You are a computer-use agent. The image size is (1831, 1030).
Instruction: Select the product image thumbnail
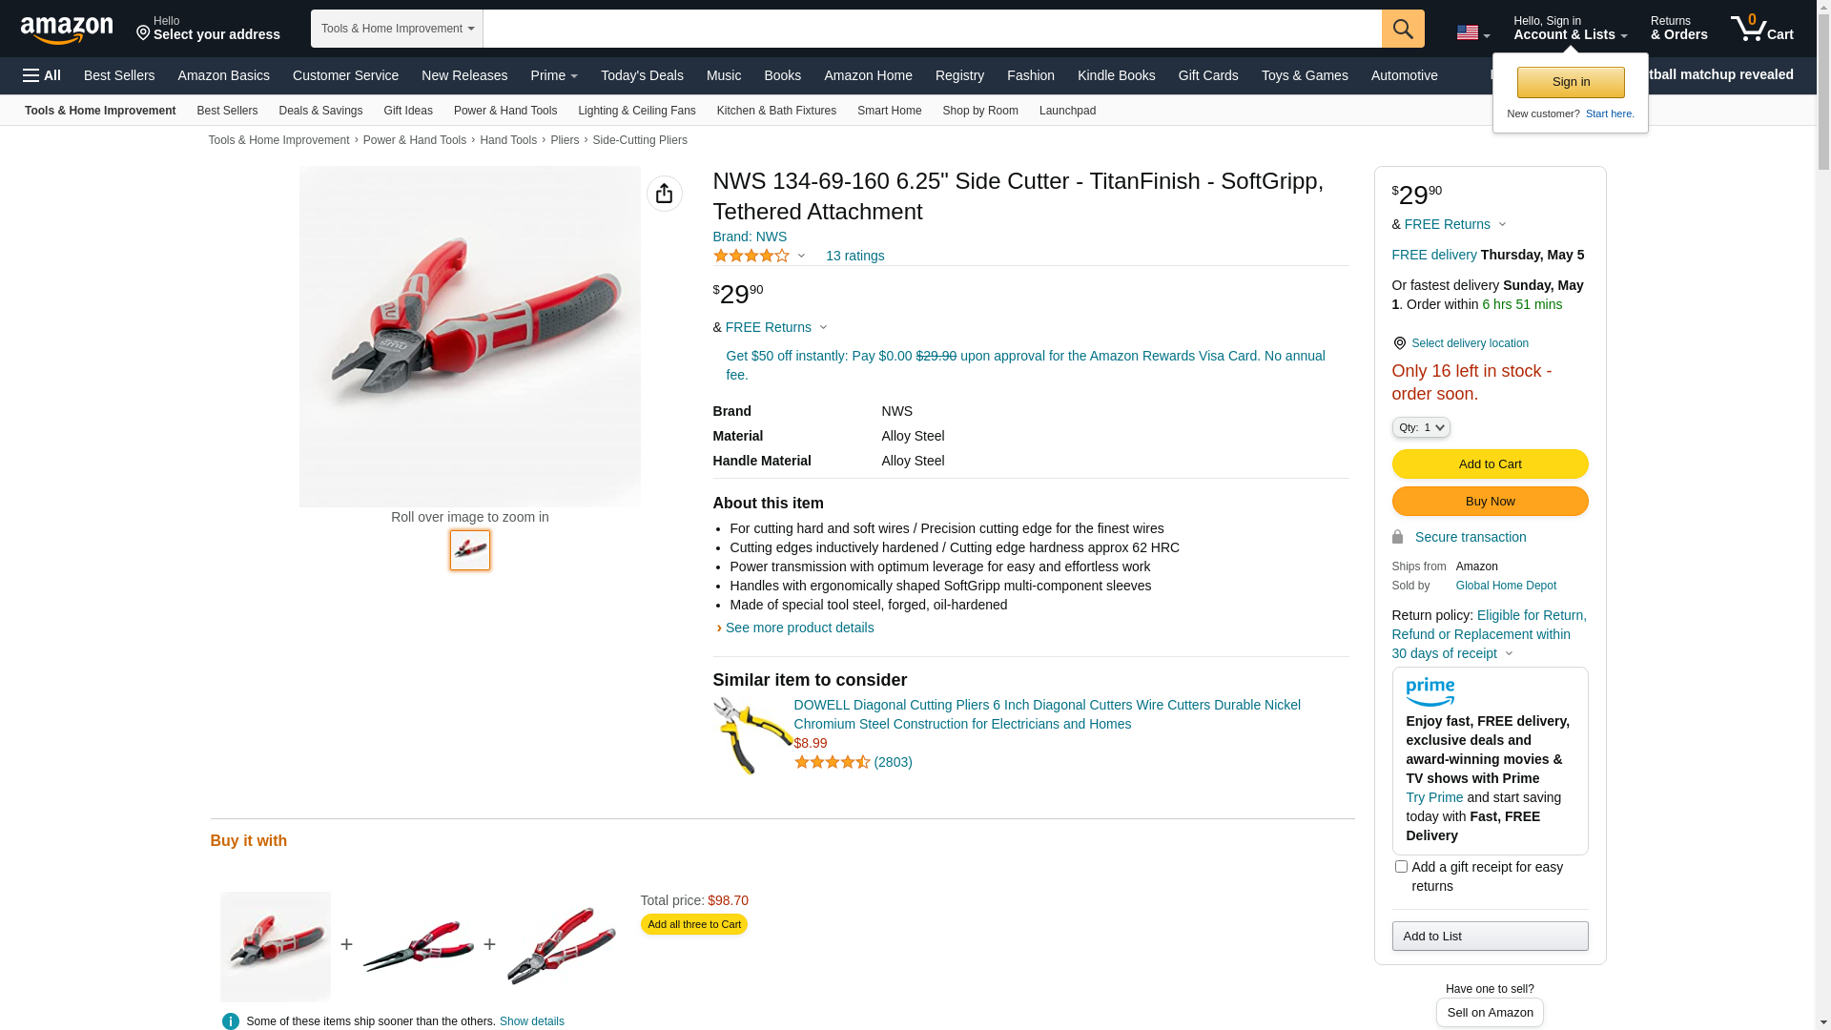[x=470, y=550]
